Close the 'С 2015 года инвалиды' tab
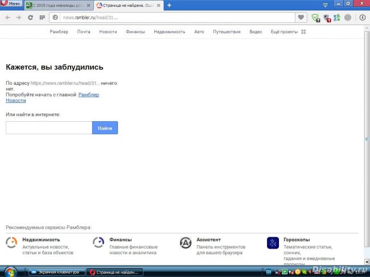The image size is (370, 277). coord(88,5)
